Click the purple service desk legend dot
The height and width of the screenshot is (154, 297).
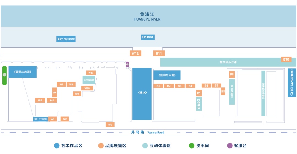[x=230, y=146]
